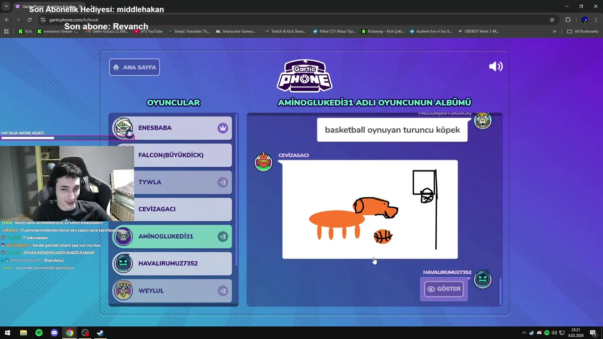Open the YouTube bookmark

(148, 32)
